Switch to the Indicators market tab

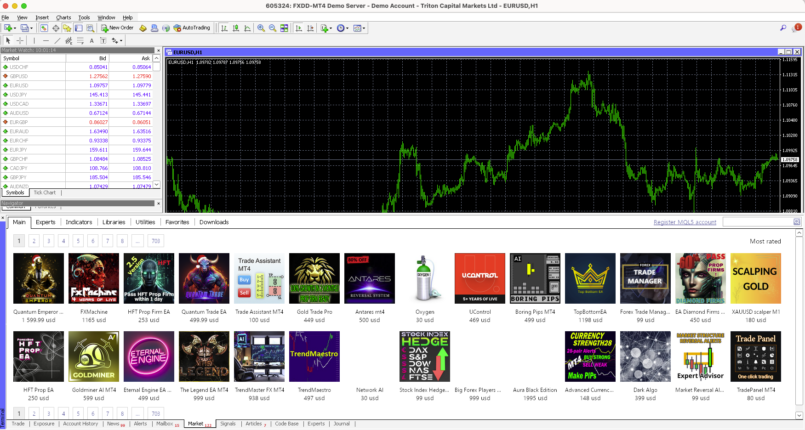tap(79, 222)
